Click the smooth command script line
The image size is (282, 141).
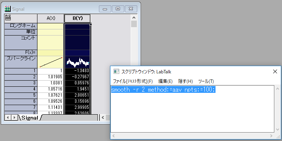pyautogui.click(x=163, y=89)
